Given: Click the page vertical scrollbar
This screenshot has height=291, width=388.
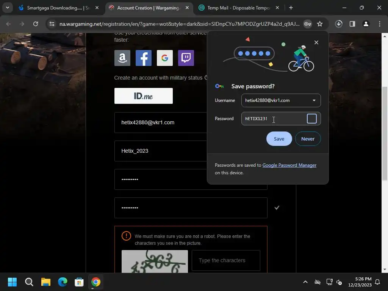Looking at the screenshot, I should coord(385,134).
